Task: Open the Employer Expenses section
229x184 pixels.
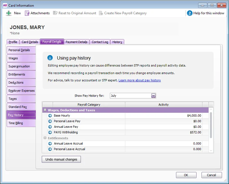Action: tap(21, 91)
